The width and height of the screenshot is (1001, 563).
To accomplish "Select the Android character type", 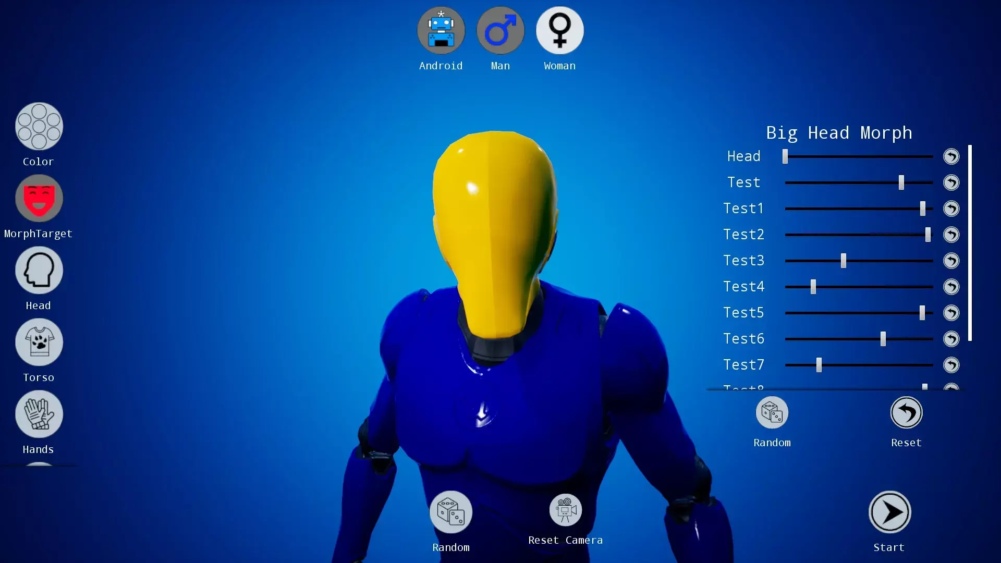I will (441, 31).
